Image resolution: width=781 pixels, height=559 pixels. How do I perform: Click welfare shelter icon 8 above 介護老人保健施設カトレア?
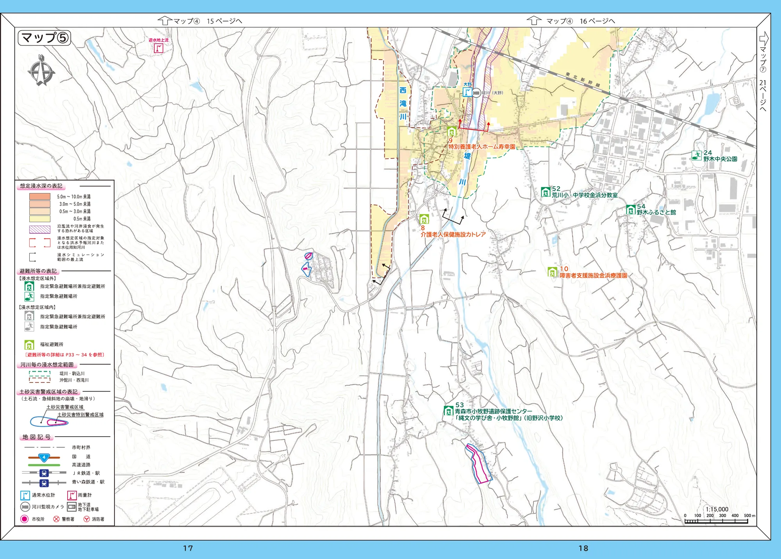pyautogui.click(x=424, y=219)
